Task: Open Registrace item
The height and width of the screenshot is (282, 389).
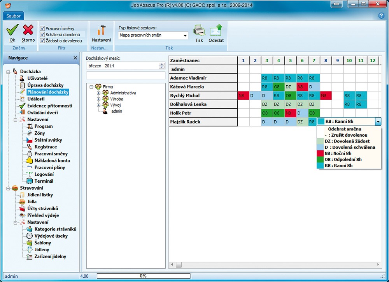Action: (x=46, y=147)
